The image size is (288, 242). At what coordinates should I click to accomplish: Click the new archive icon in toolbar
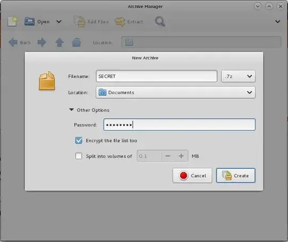tap(12, 21)
